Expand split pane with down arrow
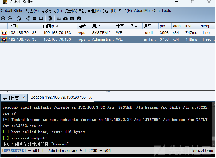The height and width of the screenshot is (158, 216). [x=8, y=92]
